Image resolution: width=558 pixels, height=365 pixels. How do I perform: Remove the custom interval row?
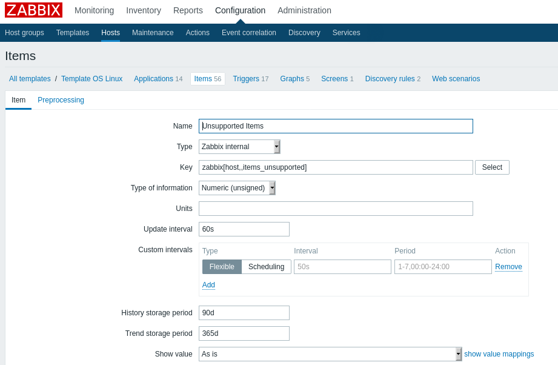(x=508, y=267)
